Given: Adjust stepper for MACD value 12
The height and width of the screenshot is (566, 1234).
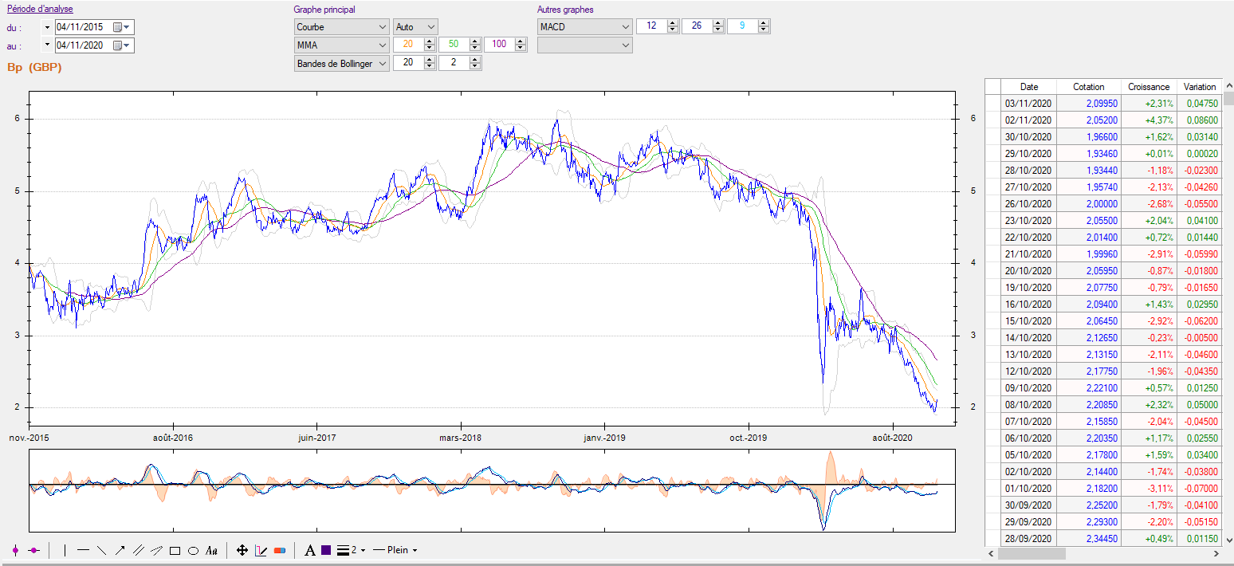Looking at the screenshot, I should click(x=673, y=26).
